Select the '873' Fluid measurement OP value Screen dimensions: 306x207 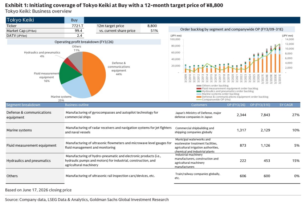243,146
